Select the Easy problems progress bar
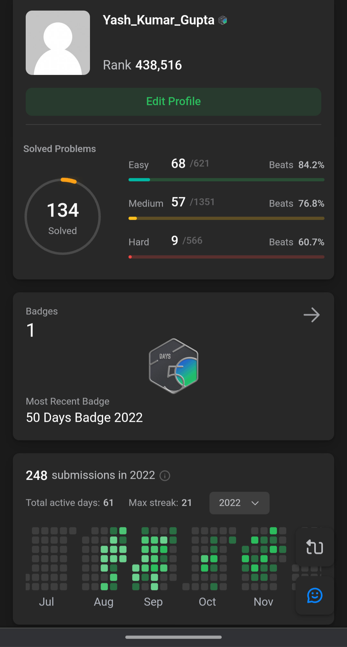The height and width of the screenshot is (647, 347). click(x=226, y=180)
